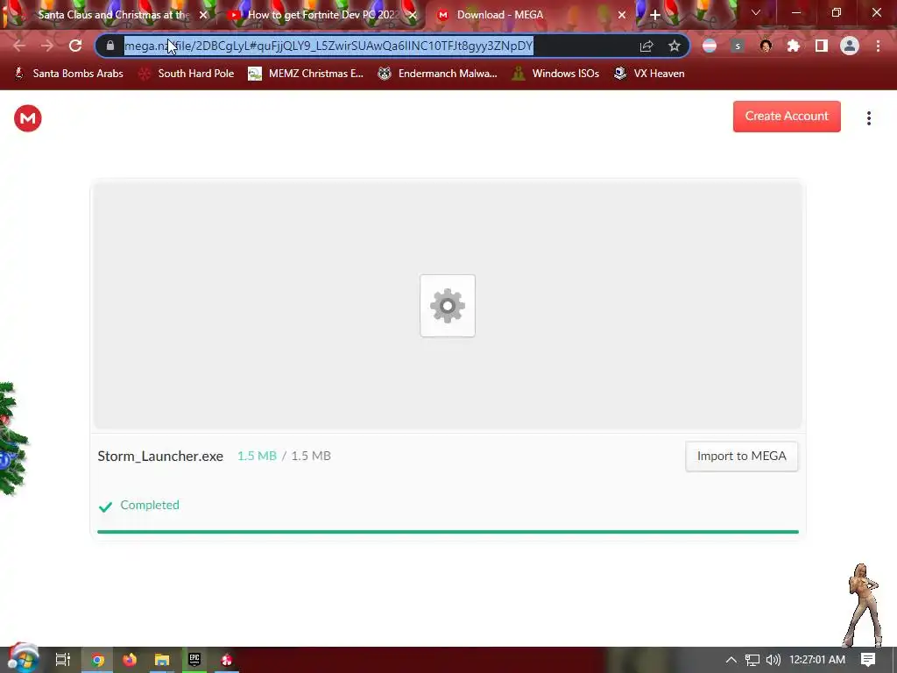The image size is (897, 673).
Task: Go forward using the browser forward arrow
Action: [x=47, y=46]
